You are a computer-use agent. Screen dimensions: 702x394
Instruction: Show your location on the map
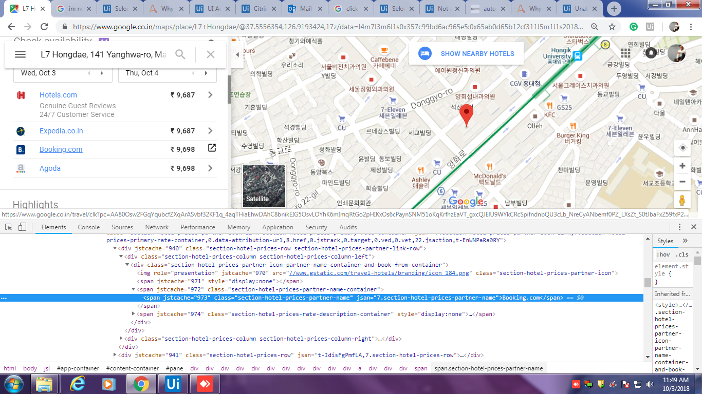682,148
